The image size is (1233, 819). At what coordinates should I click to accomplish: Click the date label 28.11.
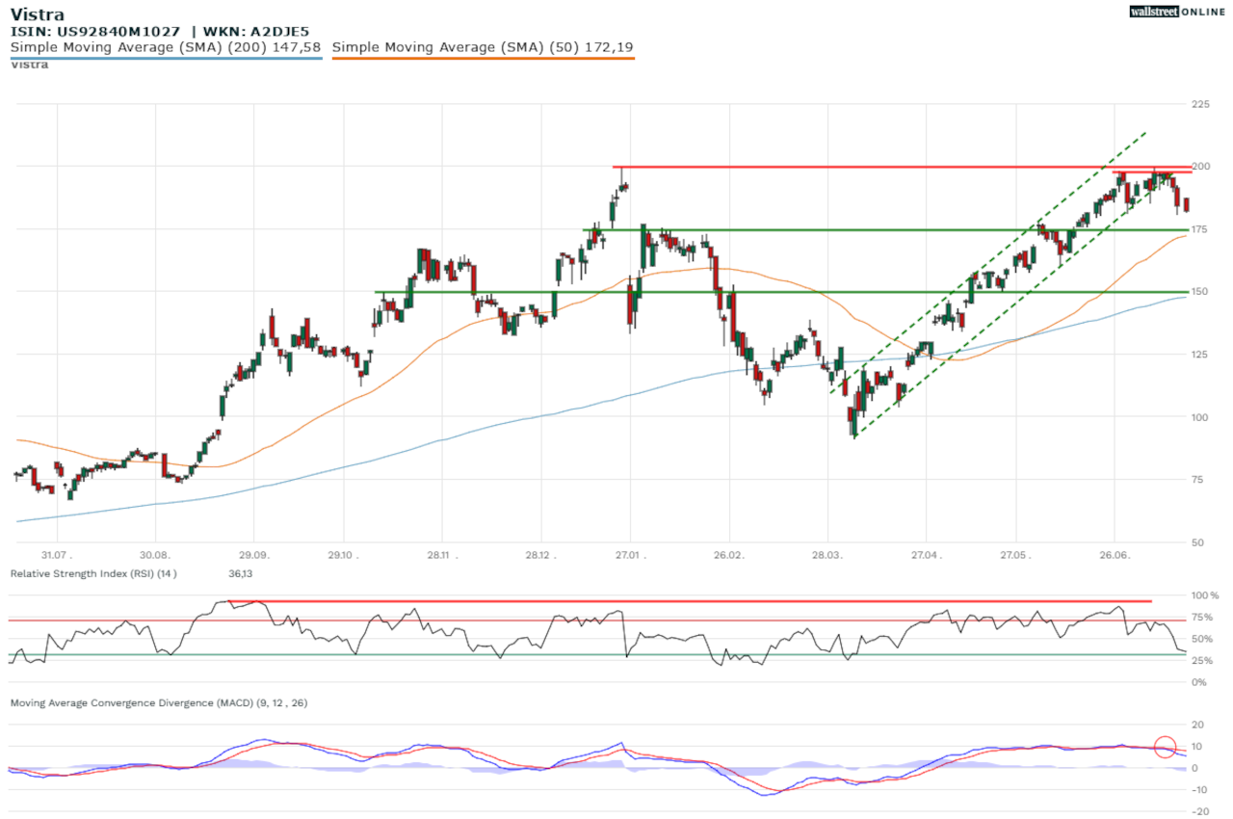point(441,555)
